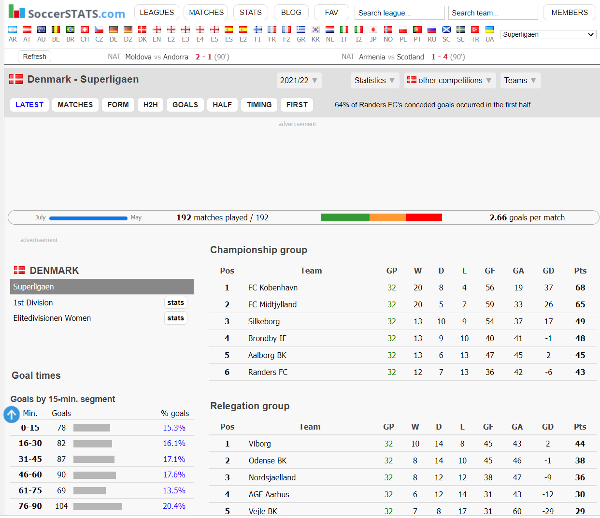Open the Silkeborg team link
Screen dimensions: 600x518
[x=264, y=321]
